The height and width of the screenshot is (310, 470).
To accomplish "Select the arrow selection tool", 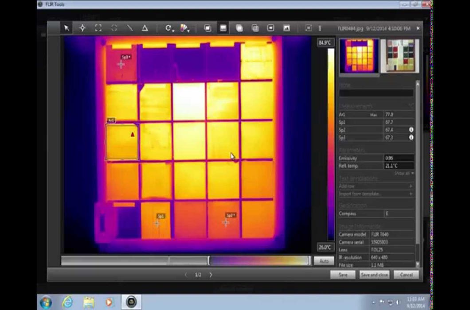I will tap(66, 28).
